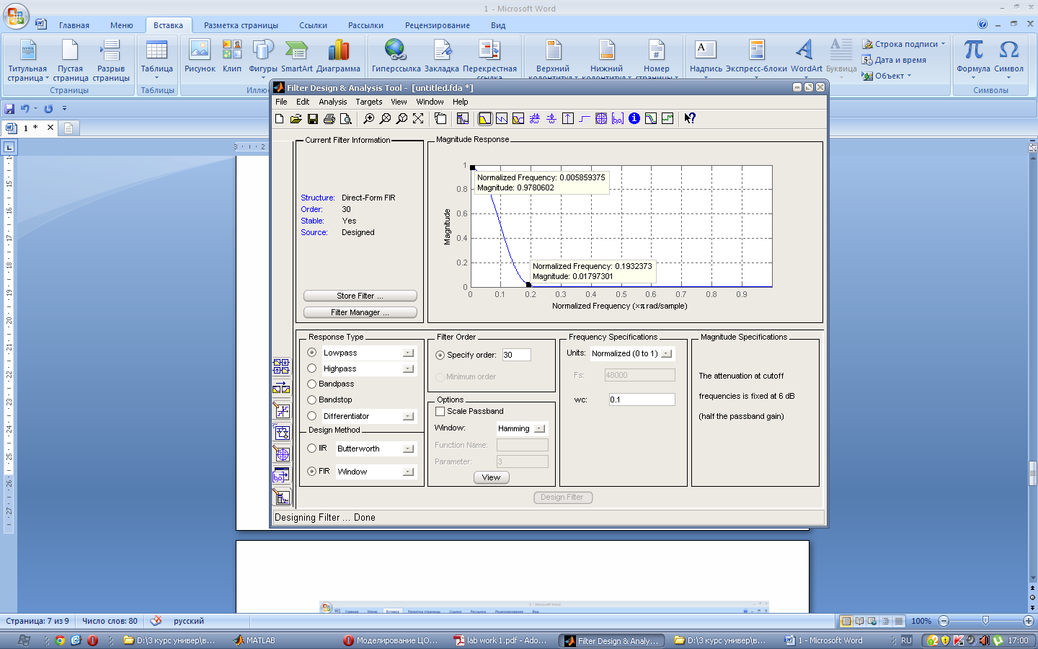This screenshot has height=649, width=1038.
Task: Open the Realize Model sidebar panel
Action: [x=281, y=433]
